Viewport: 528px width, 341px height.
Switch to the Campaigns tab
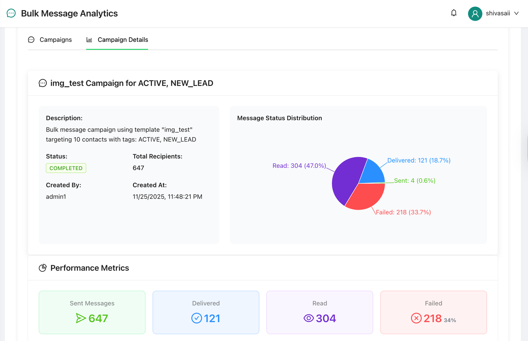pos(55,40)
